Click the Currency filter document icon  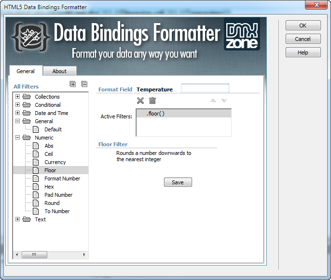(x=36, y=162)
